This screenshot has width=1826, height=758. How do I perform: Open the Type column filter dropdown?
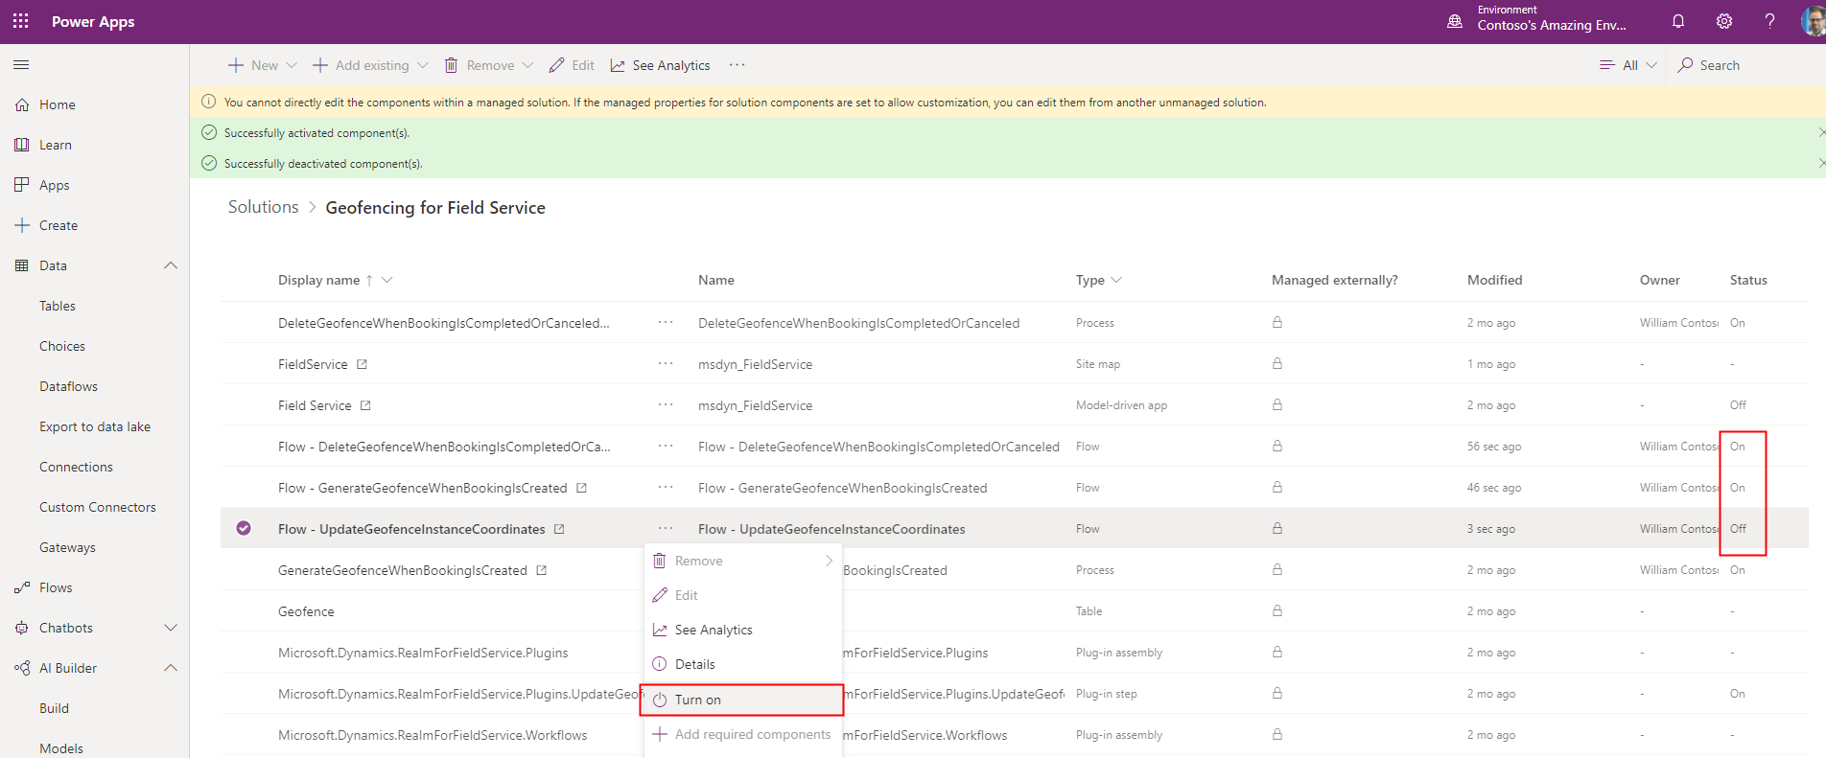click(x=1116, y=280)
